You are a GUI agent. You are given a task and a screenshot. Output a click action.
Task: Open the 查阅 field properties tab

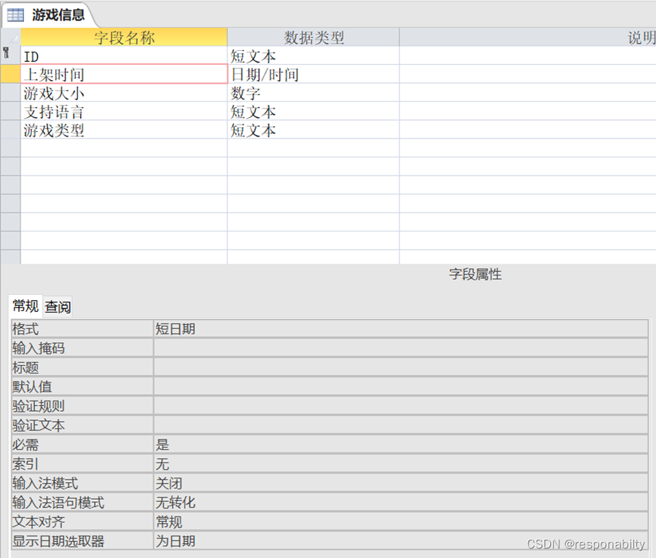tap(58, 307)
